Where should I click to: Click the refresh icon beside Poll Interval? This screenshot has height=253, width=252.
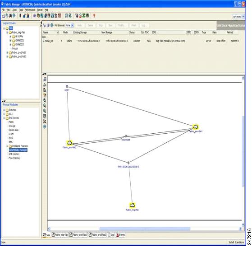click(x=52, y=25)
